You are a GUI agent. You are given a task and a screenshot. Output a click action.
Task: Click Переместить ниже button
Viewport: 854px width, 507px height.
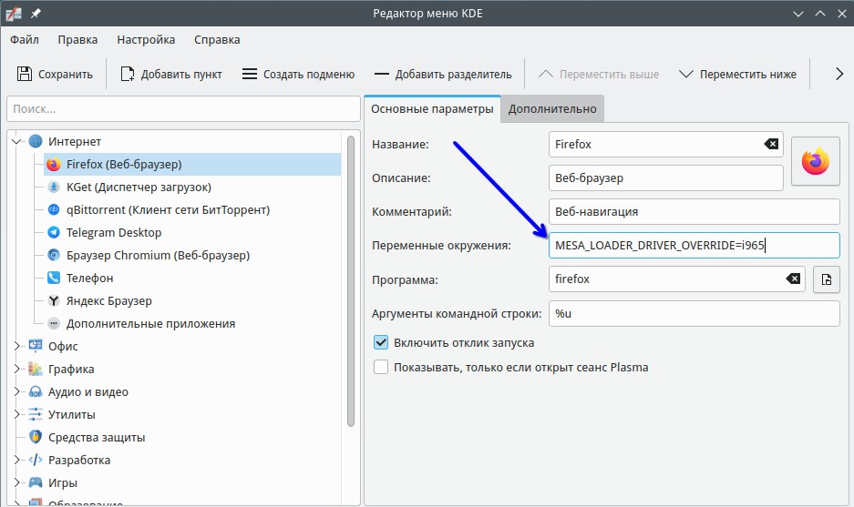tap(737, 74)
